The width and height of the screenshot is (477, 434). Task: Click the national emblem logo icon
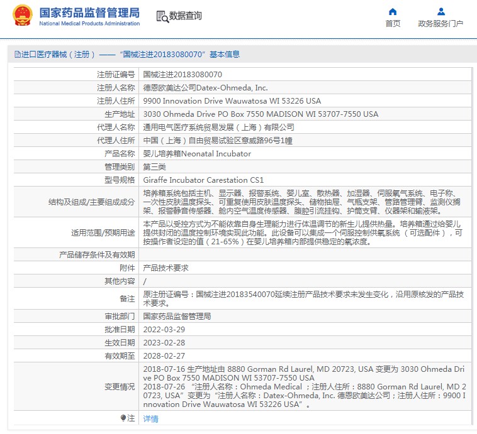[x=22, y=15]
